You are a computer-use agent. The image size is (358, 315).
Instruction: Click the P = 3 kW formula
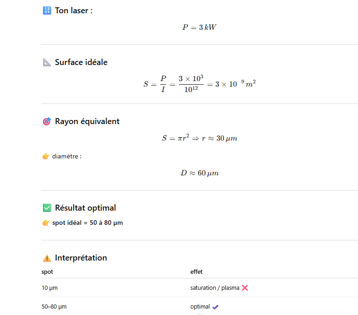click(x=199, y=27)
